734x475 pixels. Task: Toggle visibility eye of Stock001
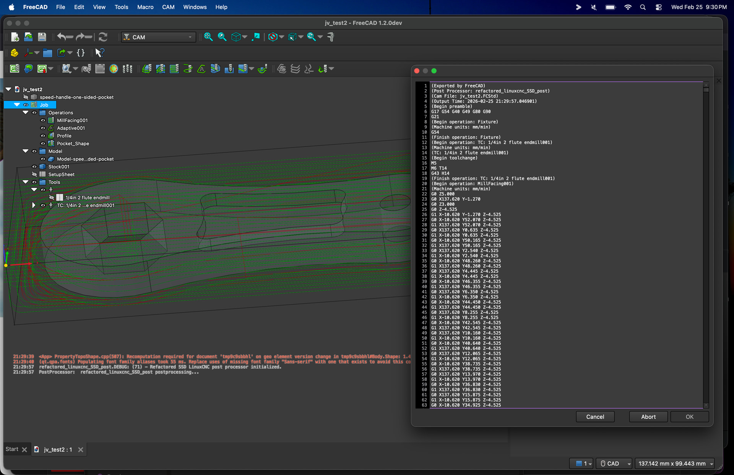[34, 167]
